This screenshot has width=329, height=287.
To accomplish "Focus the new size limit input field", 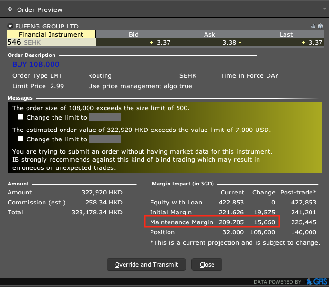I will pos(106,117).
